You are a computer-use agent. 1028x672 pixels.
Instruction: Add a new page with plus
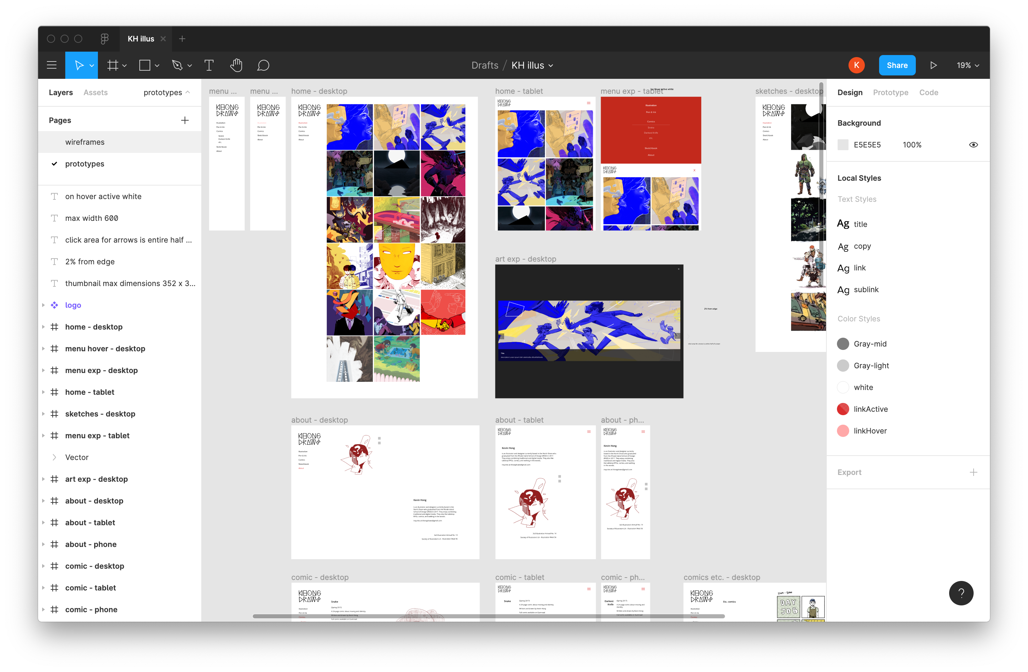tap(185, 120)
